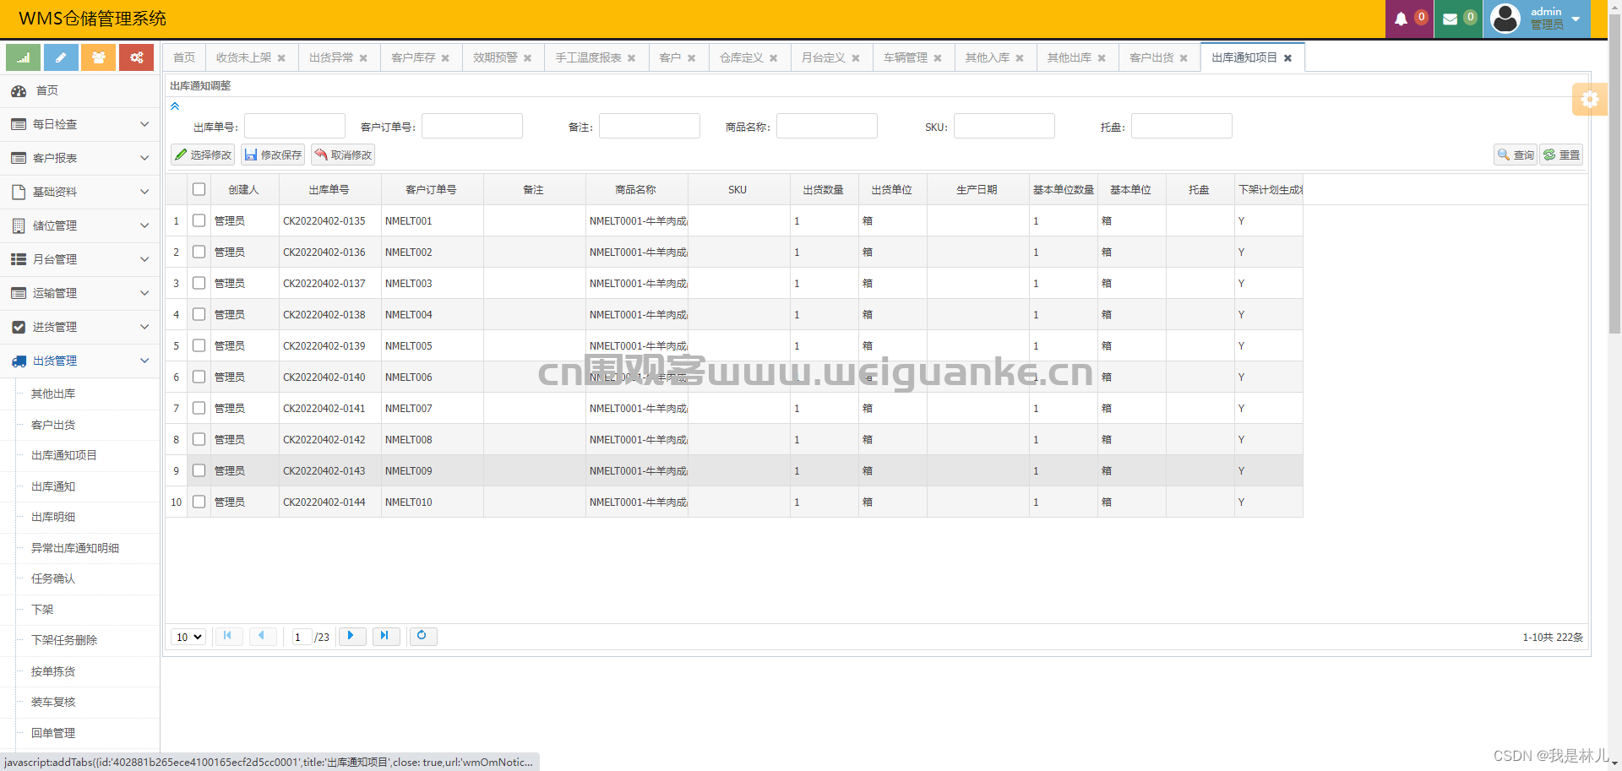Click the 选择修改 button
The height and width of the screenshot is (771, 1622).
pos(203,155)
